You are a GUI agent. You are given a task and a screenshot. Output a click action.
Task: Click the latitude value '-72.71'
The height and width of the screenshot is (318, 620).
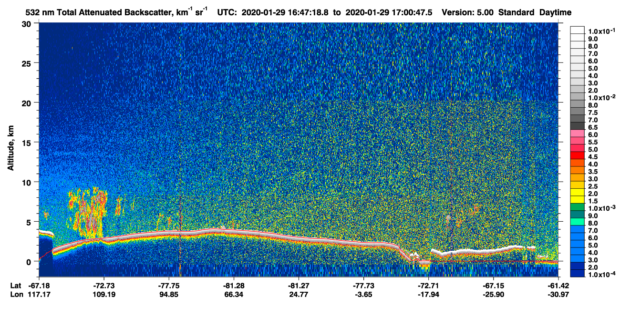point(429,285)
